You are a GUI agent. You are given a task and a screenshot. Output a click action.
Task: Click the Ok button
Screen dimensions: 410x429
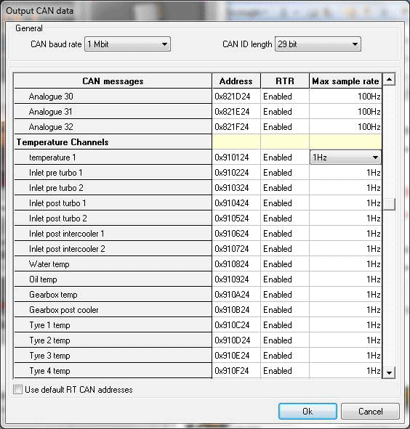307,412
